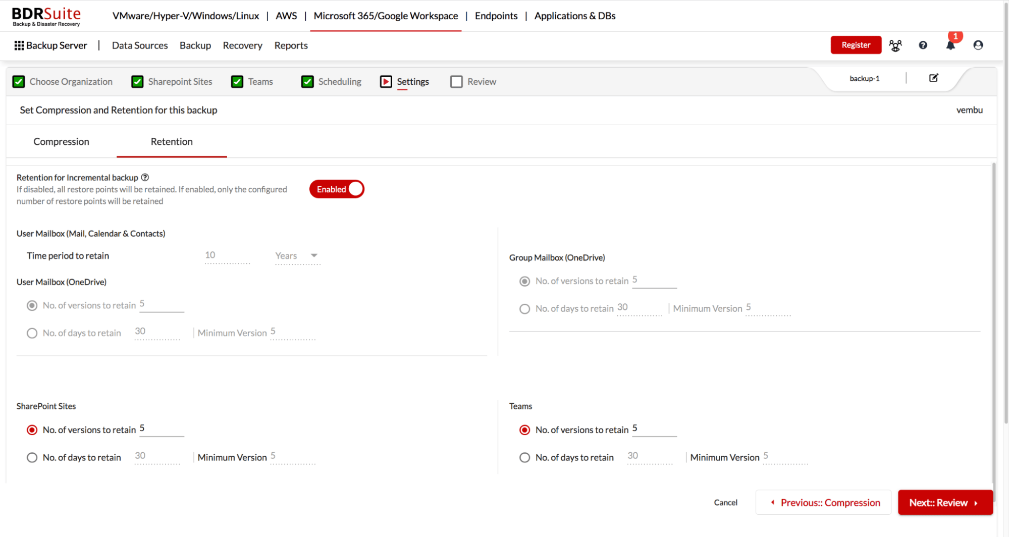Click the Teams step check icon

(x=237, y=81)
